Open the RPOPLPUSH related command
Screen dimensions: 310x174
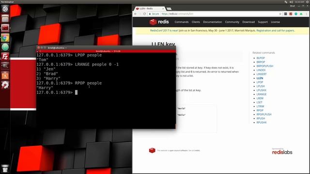264,115
